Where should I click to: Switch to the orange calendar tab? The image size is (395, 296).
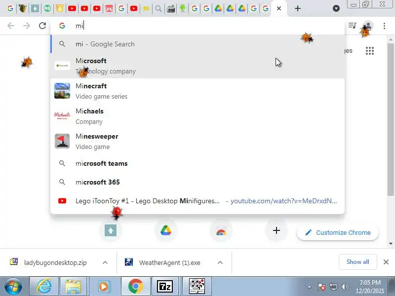(x=60, y=8)
